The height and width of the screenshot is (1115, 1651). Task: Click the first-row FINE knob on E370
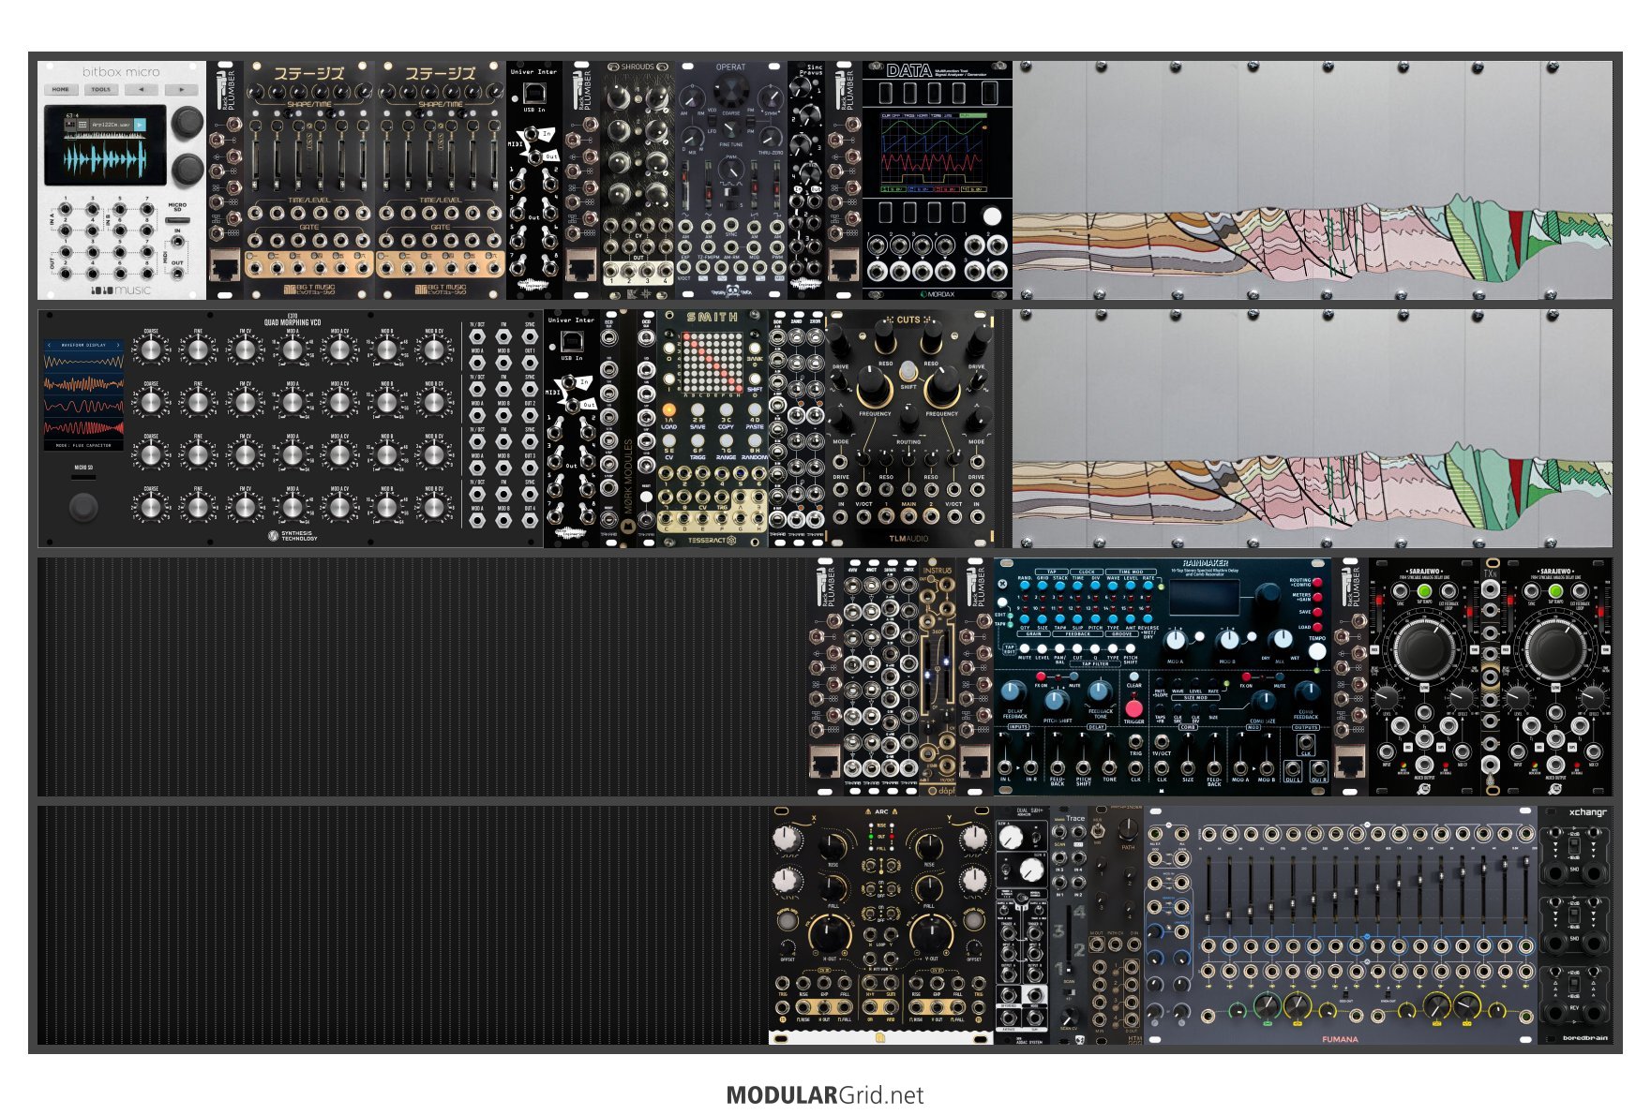click(x=198, y=351)
